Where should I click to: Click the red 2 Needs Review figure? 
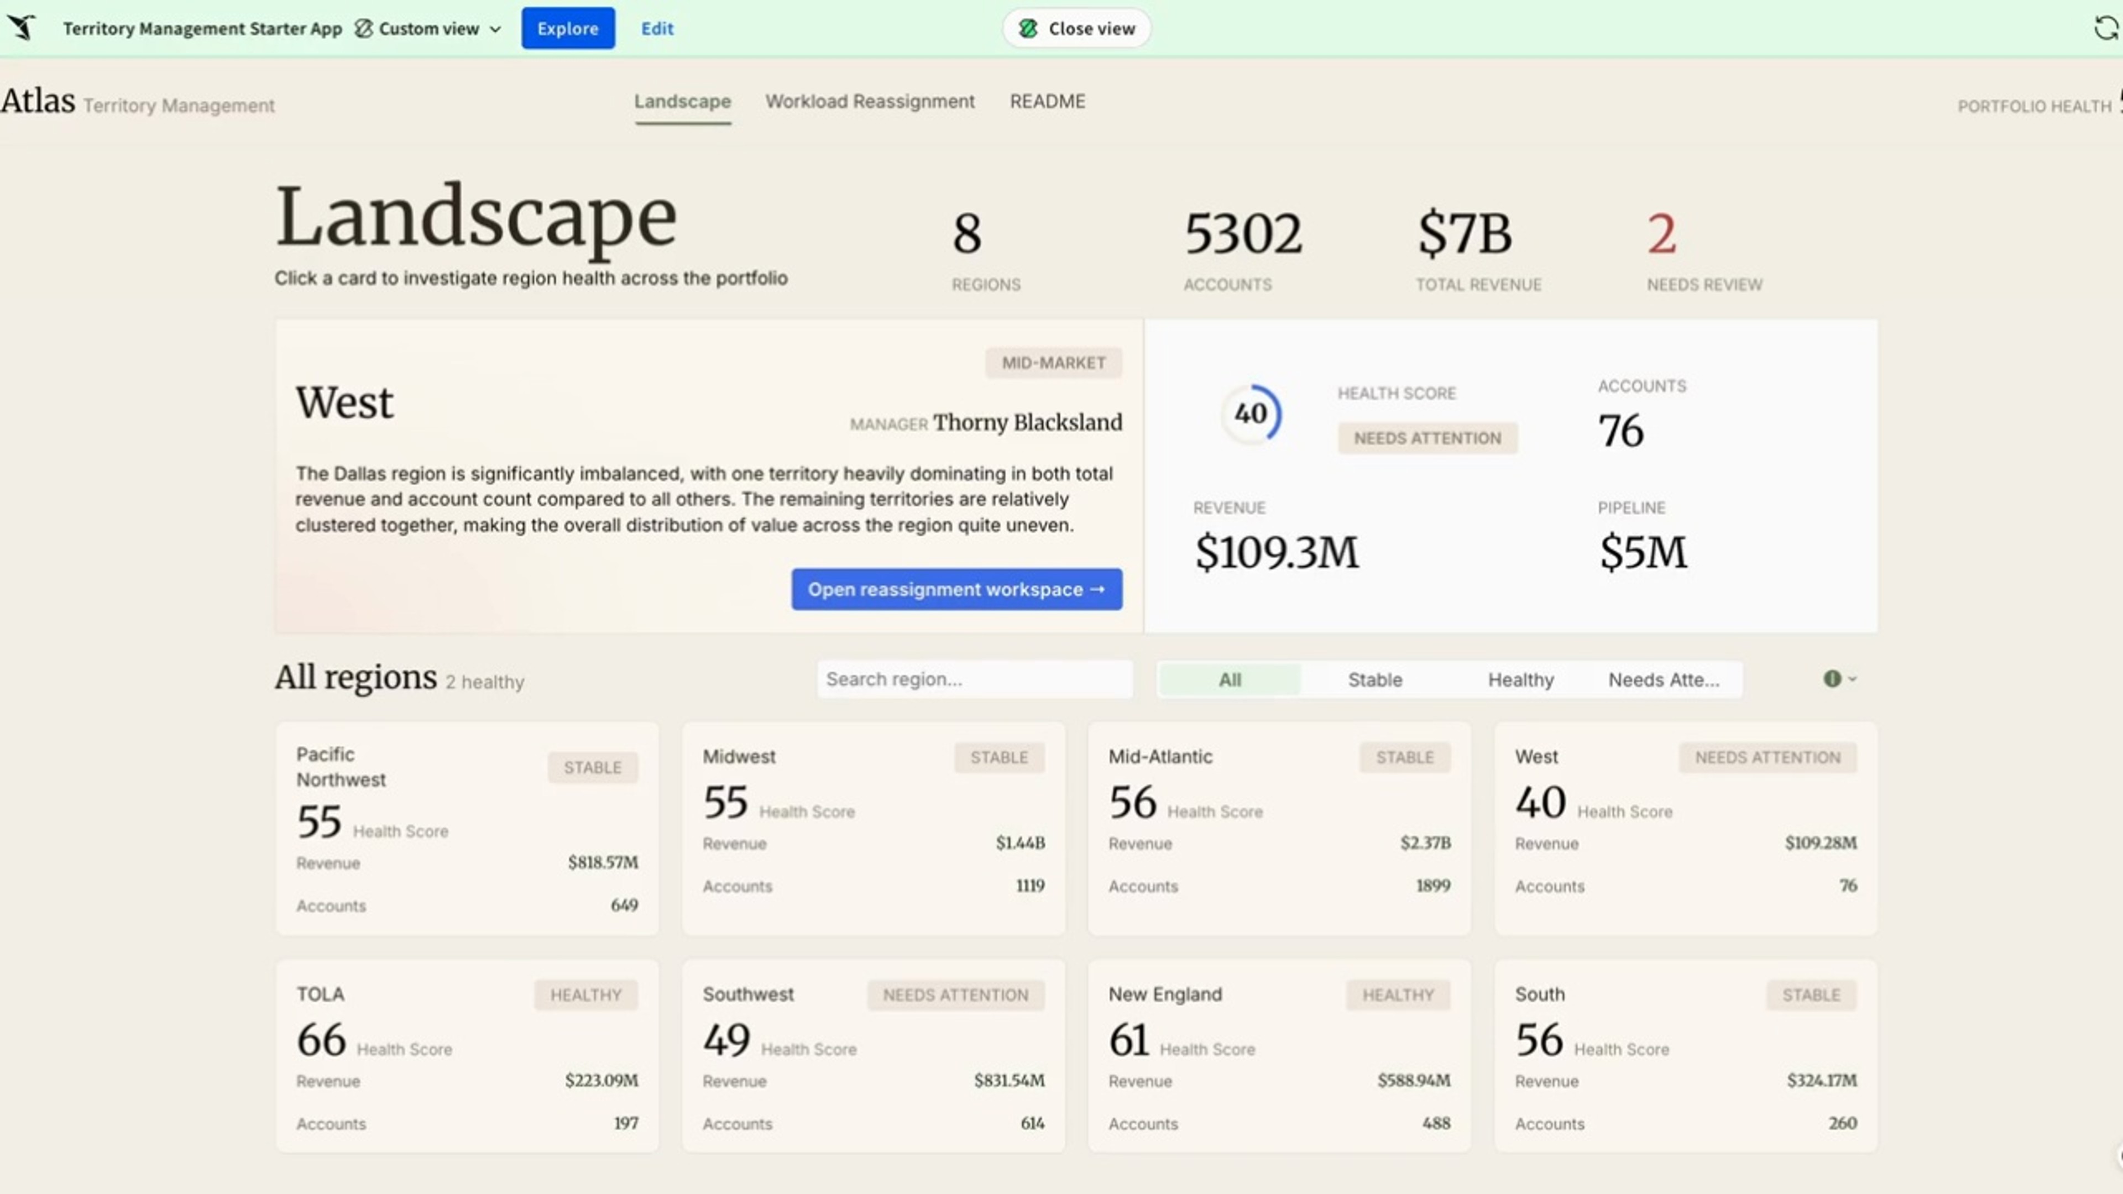pos(1661,233)
